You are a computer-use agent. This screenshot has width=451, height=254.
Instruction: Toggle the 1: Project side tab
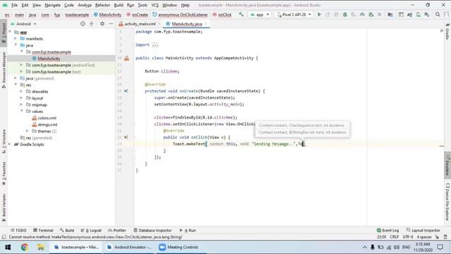pyautogui.click(x=4, y=32)
